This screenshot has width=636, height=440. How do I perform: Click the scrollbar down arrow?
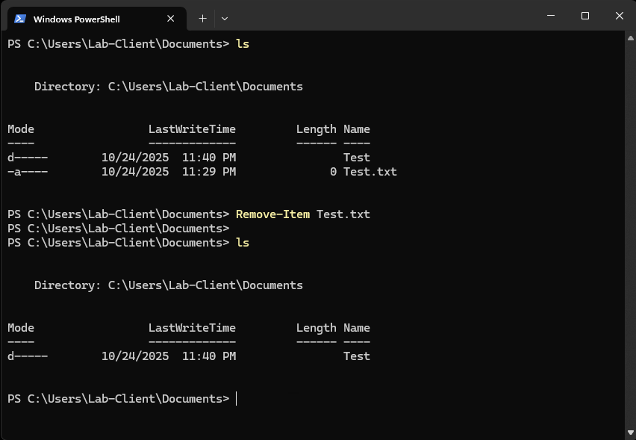(631, 431)
